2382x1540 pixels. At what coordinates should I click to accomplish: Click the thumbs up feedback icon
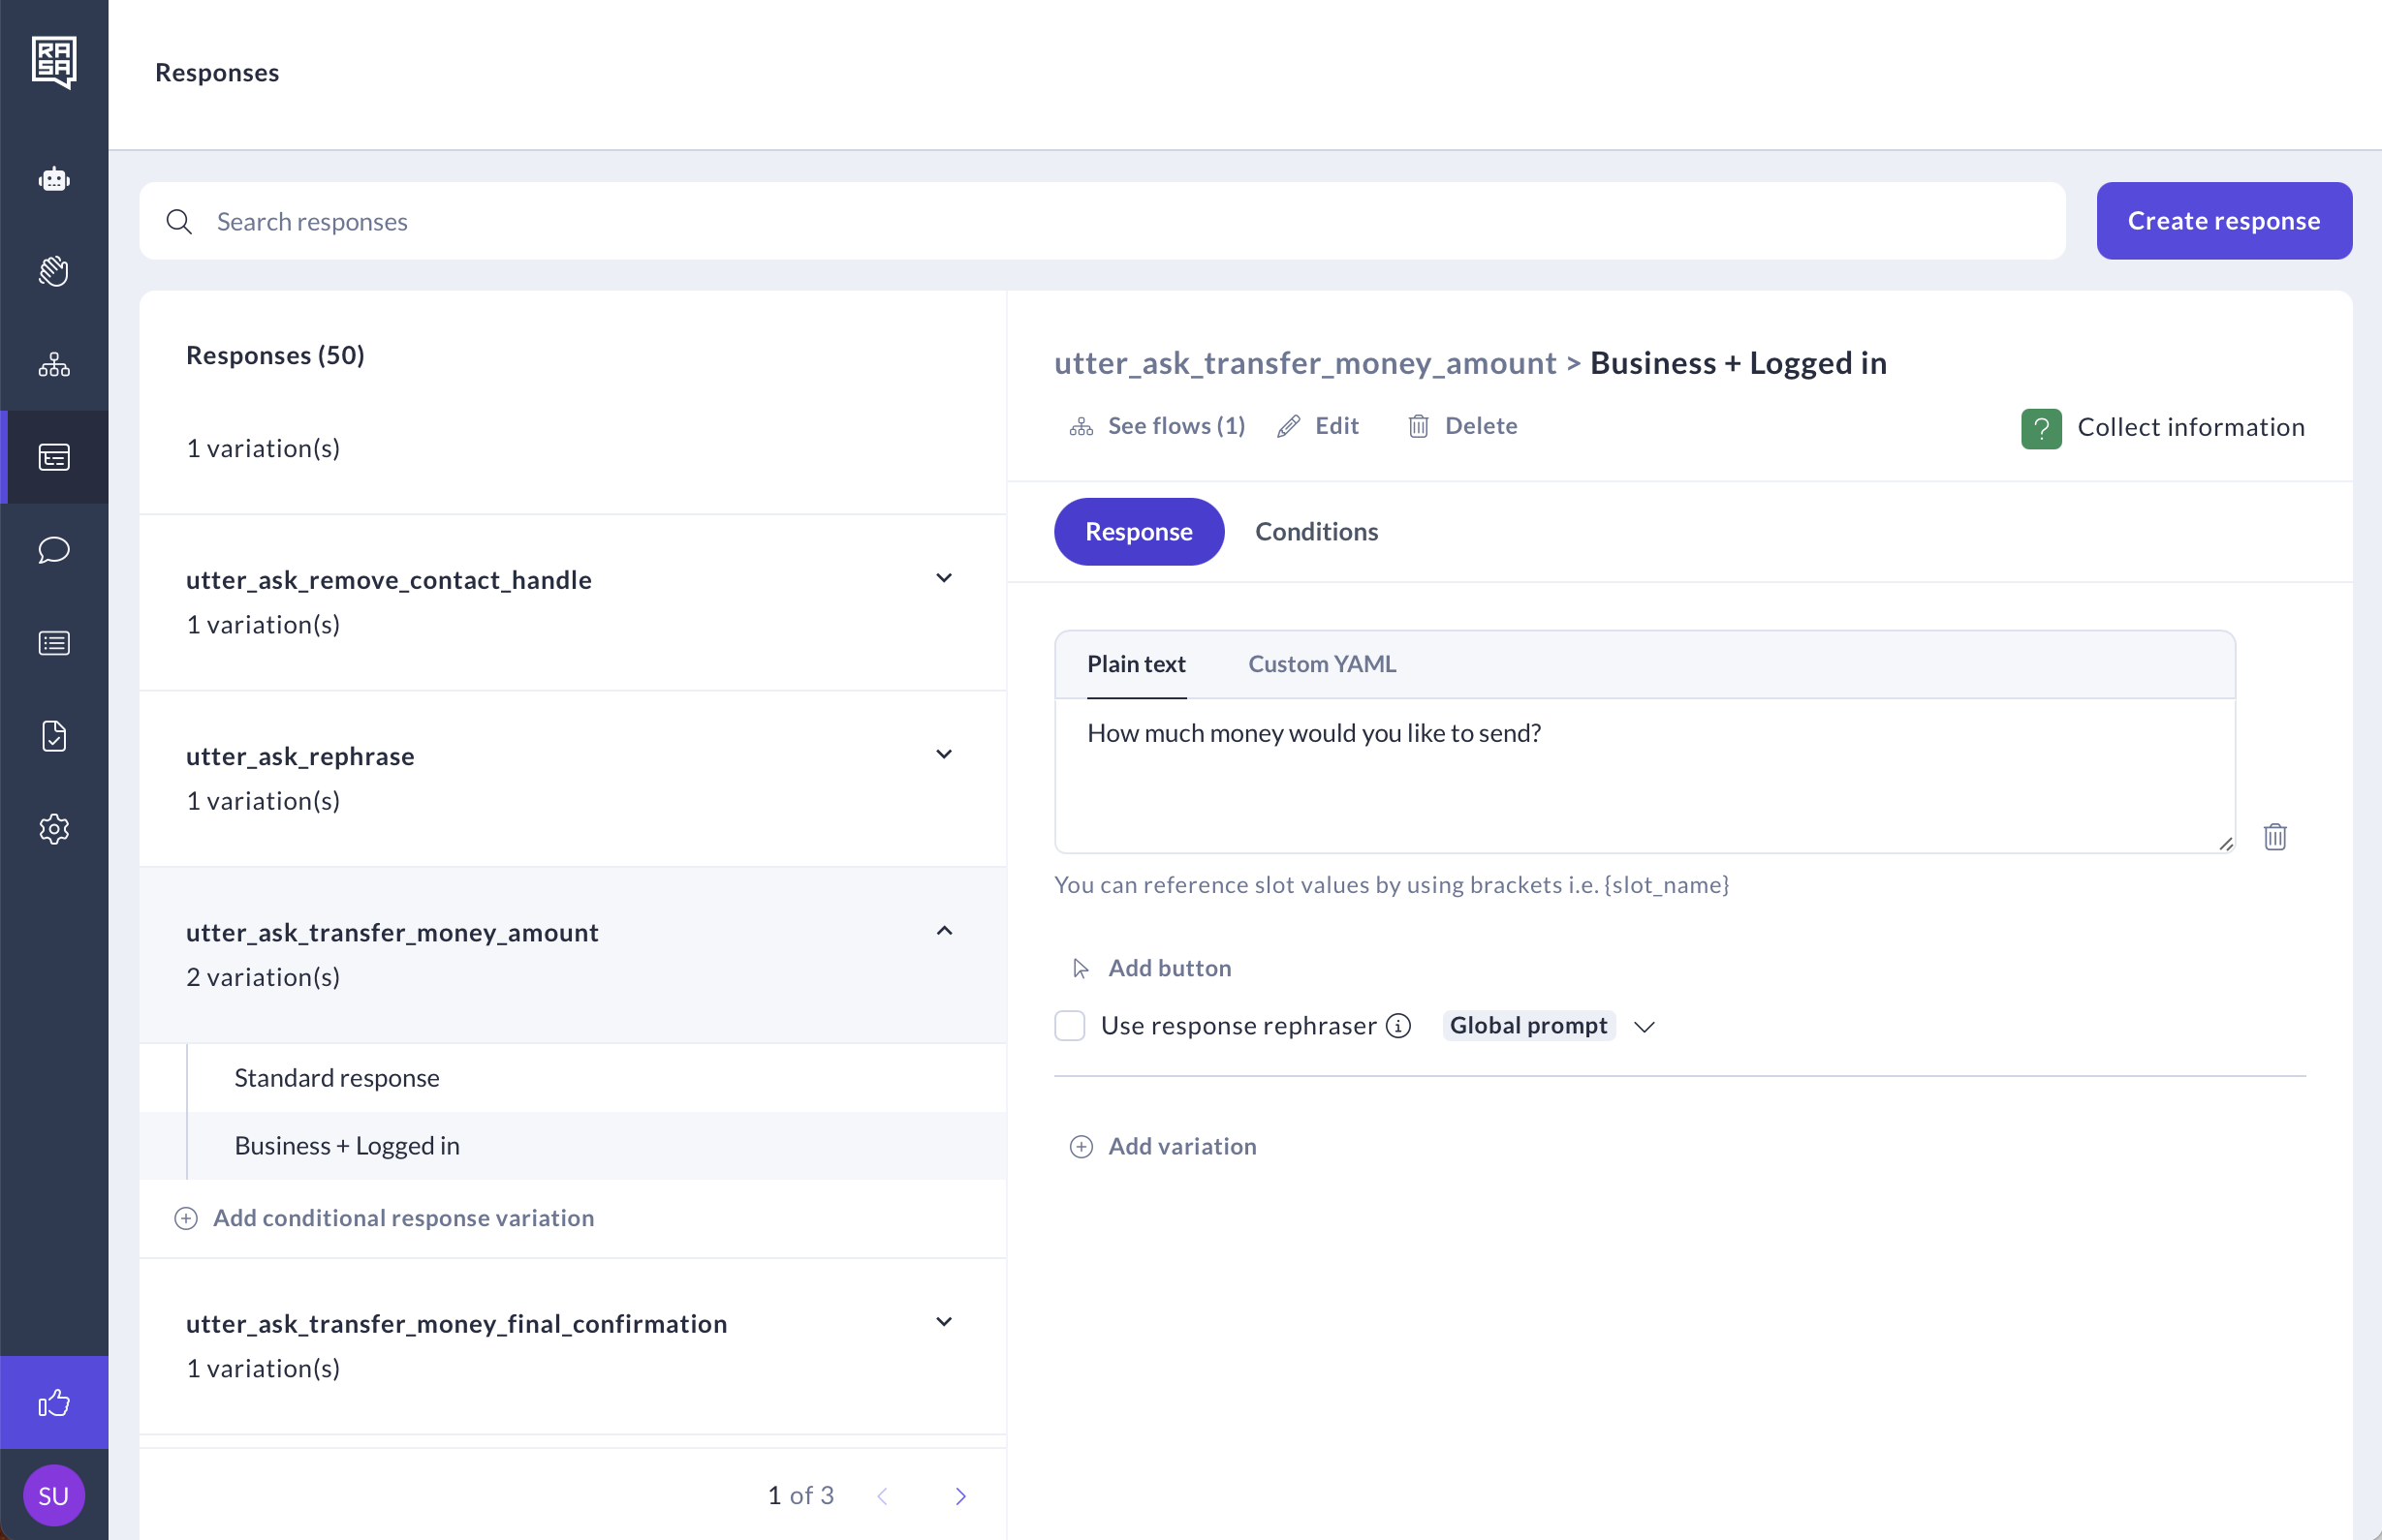[x=54, y=1402]
